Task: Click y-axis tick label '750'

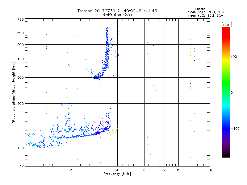Action: pyautogui.click(x=20, y=19)
